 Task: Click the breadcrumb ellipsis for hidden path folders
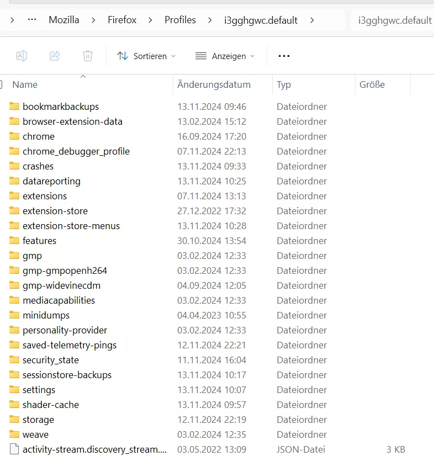click(x=32, y=20)
